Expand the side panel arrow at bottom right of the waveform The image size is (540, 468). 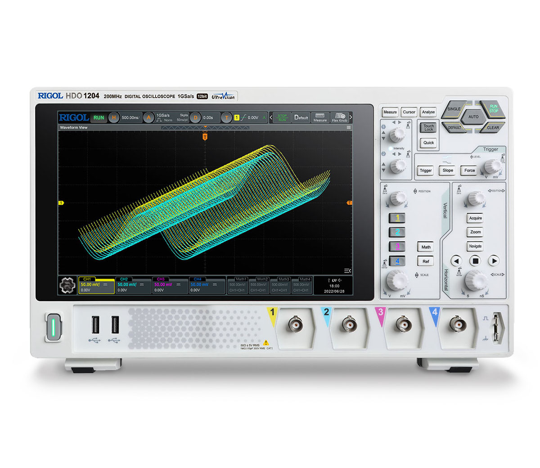(347, 270)
